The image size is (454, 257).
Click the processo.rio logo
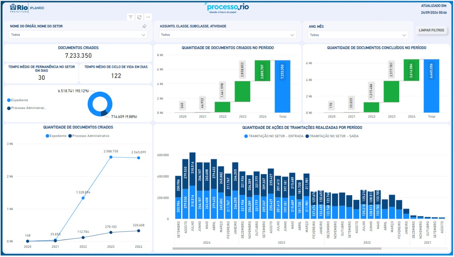[x=227, y=8]
